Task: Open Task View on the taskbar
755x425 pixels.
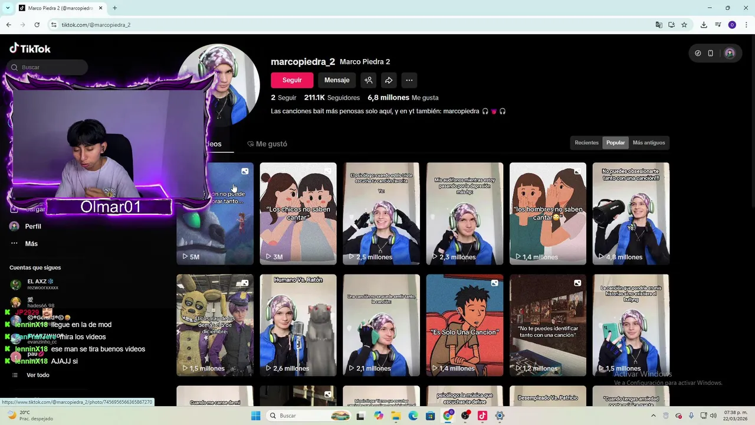Action: 360,416
